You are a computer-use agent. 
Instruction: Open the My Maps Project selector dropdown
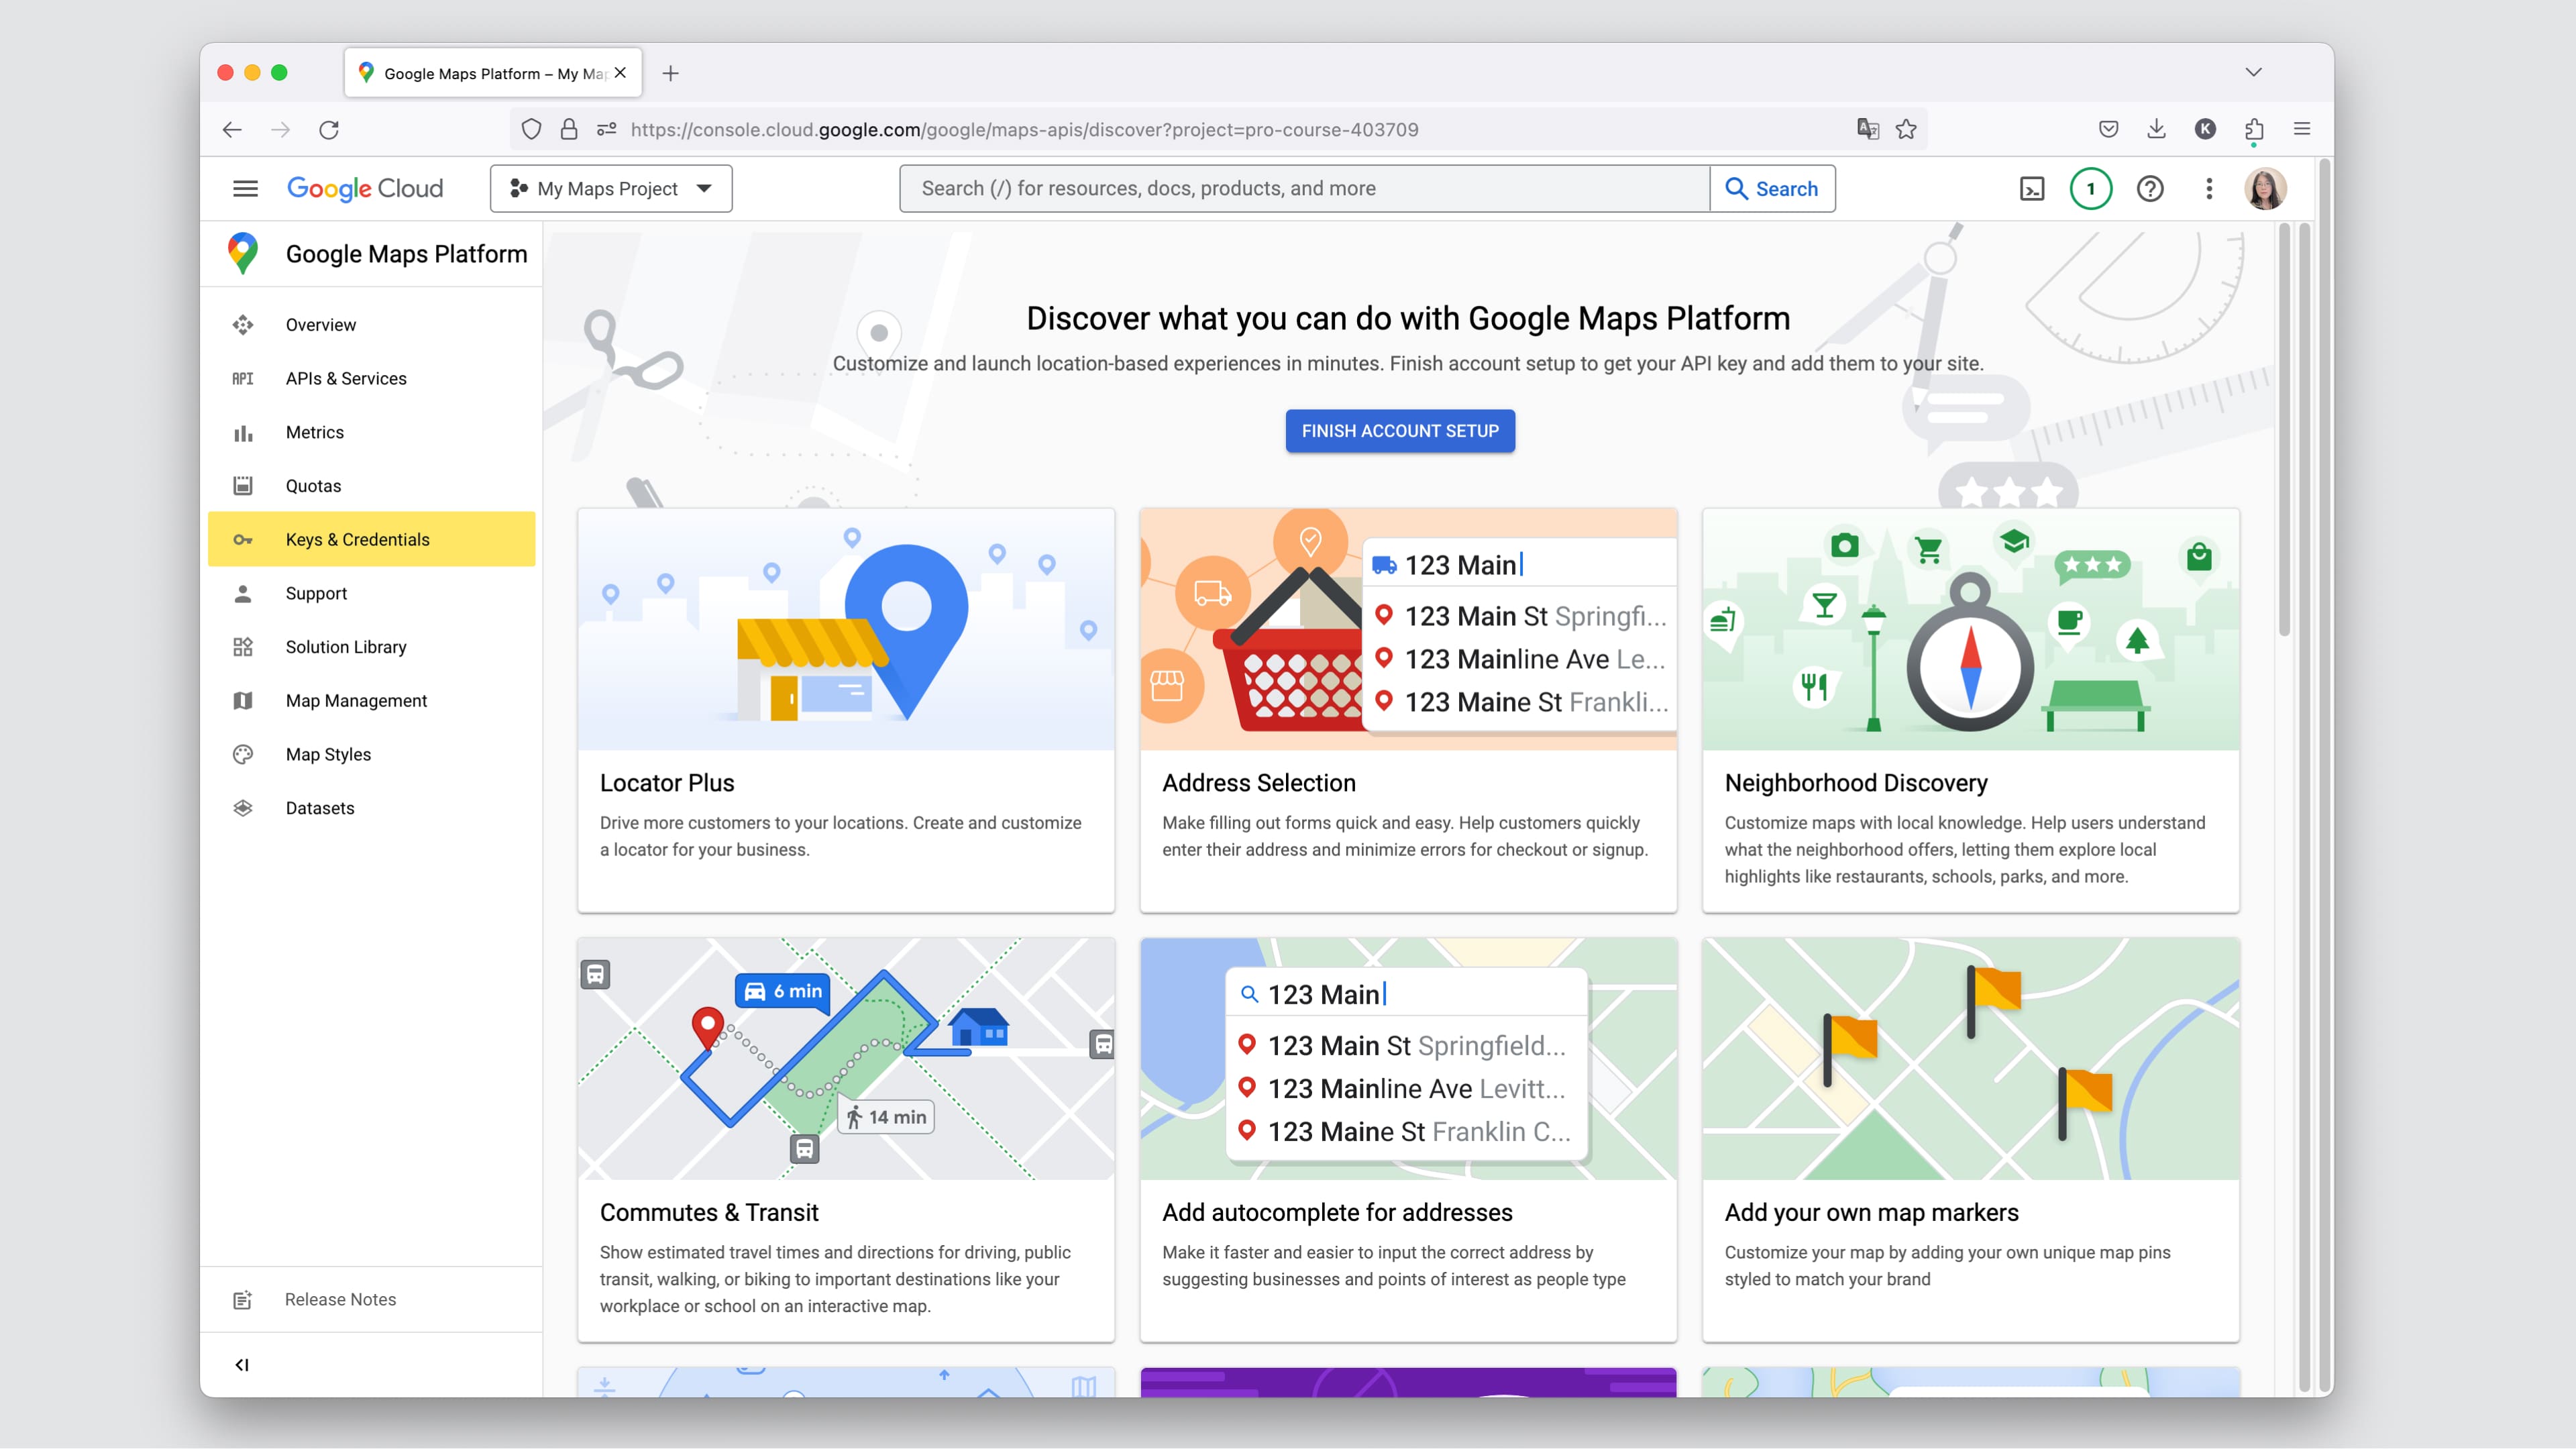[x=611, y=189]
